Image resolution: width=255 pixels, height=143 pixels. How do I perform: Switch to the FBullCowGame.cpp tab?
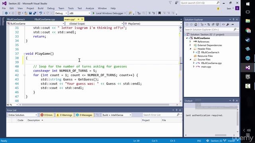(45, 19)
